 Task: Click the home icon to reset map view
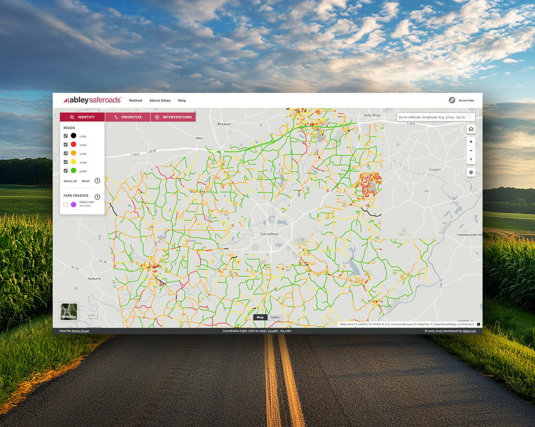coord(471,129)
